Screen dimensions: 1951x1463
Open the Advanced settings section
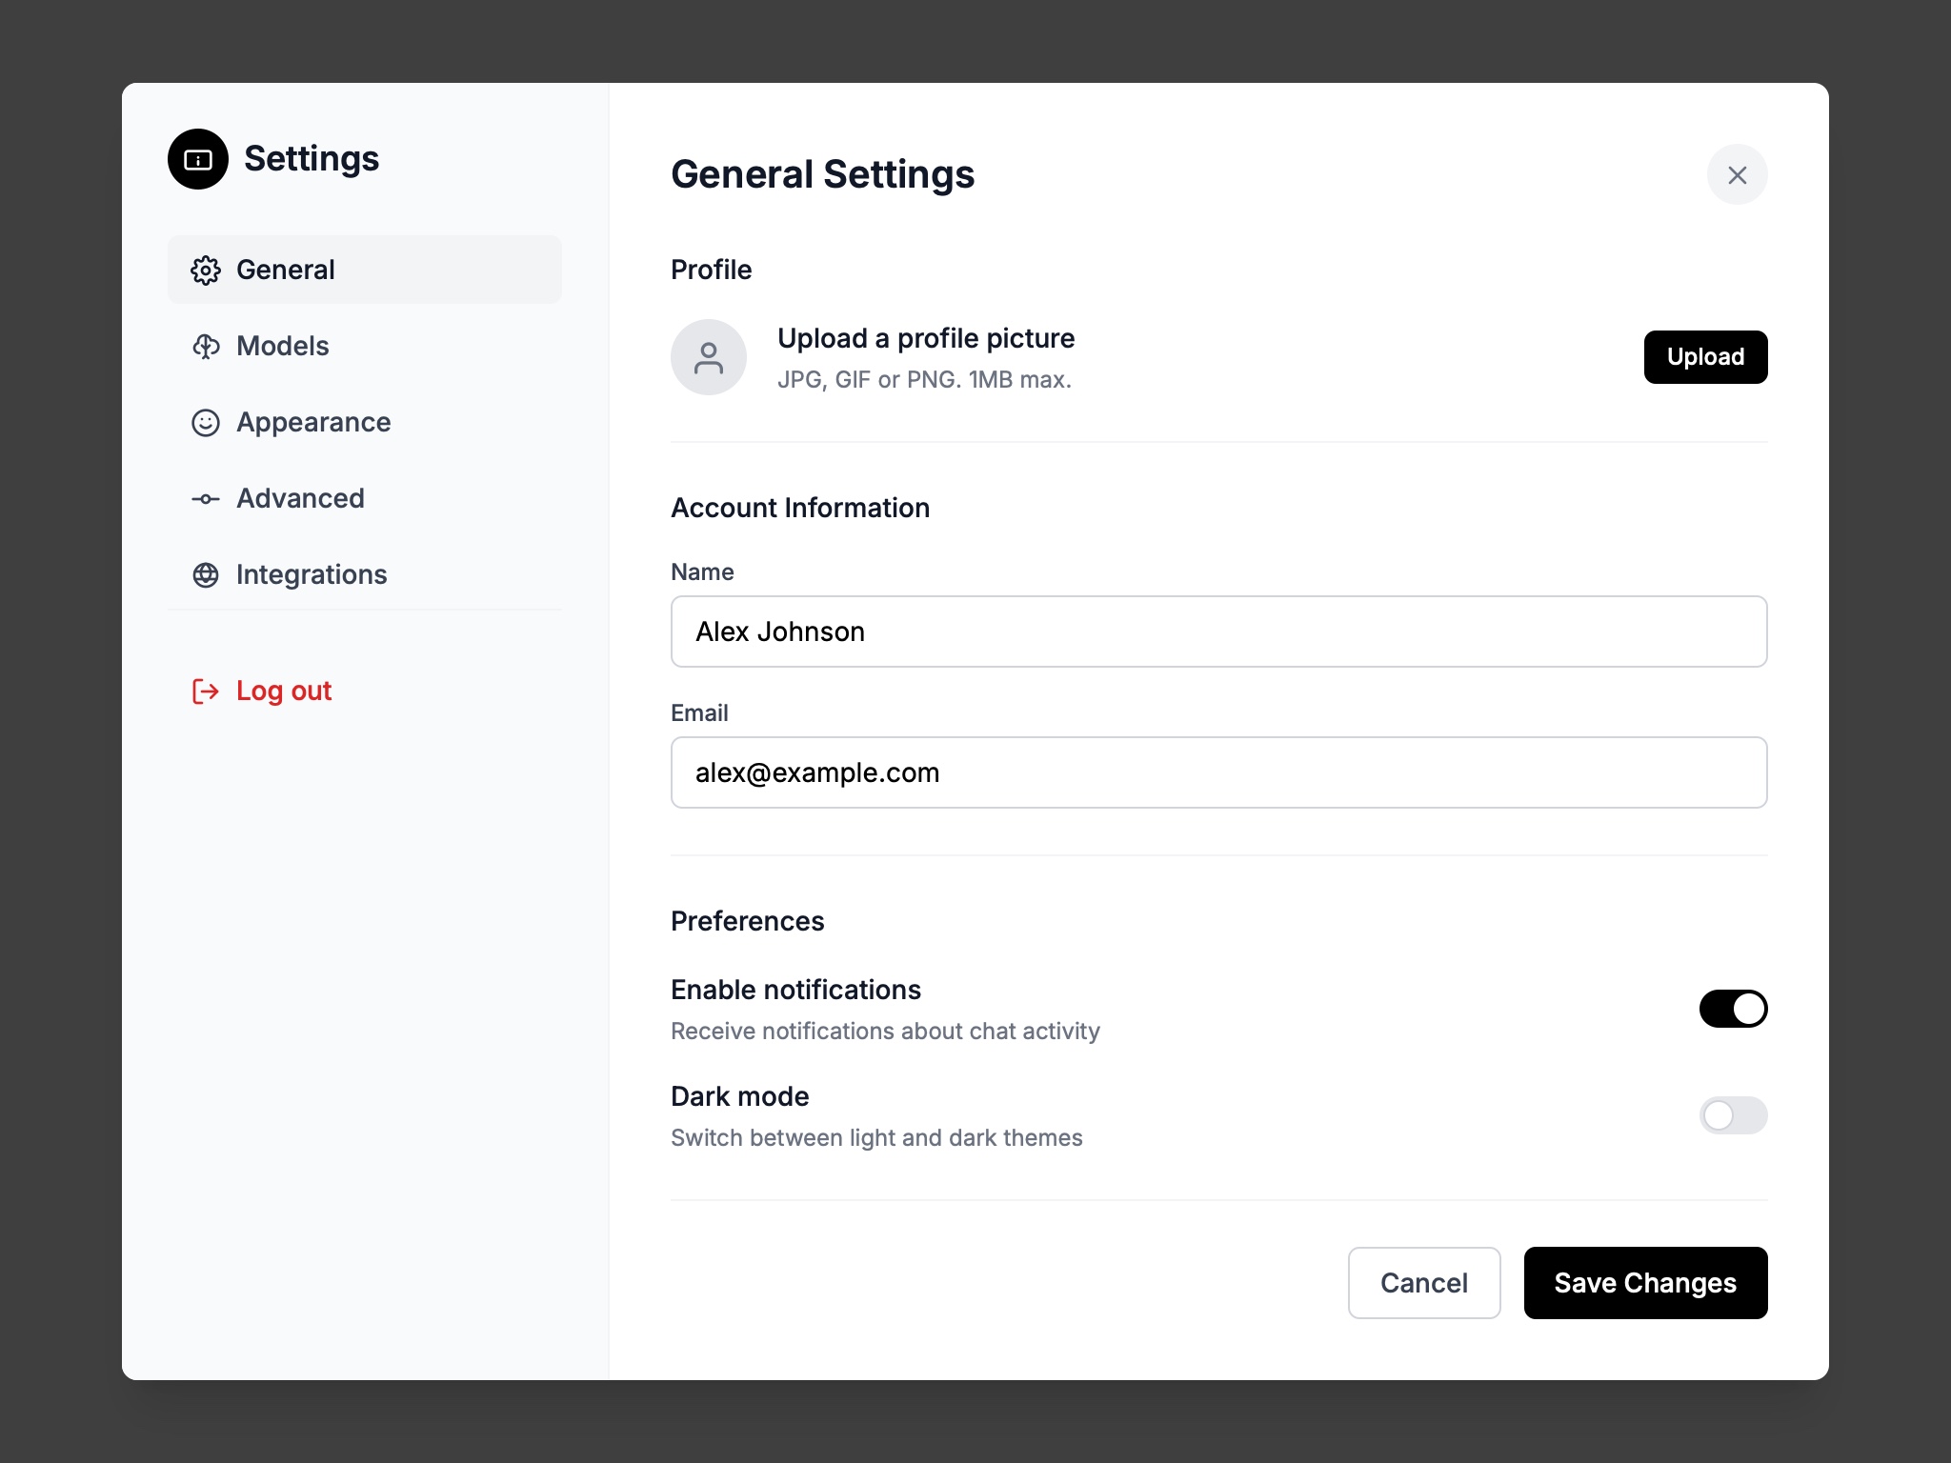pyautogui.click(x=300, y=498)
